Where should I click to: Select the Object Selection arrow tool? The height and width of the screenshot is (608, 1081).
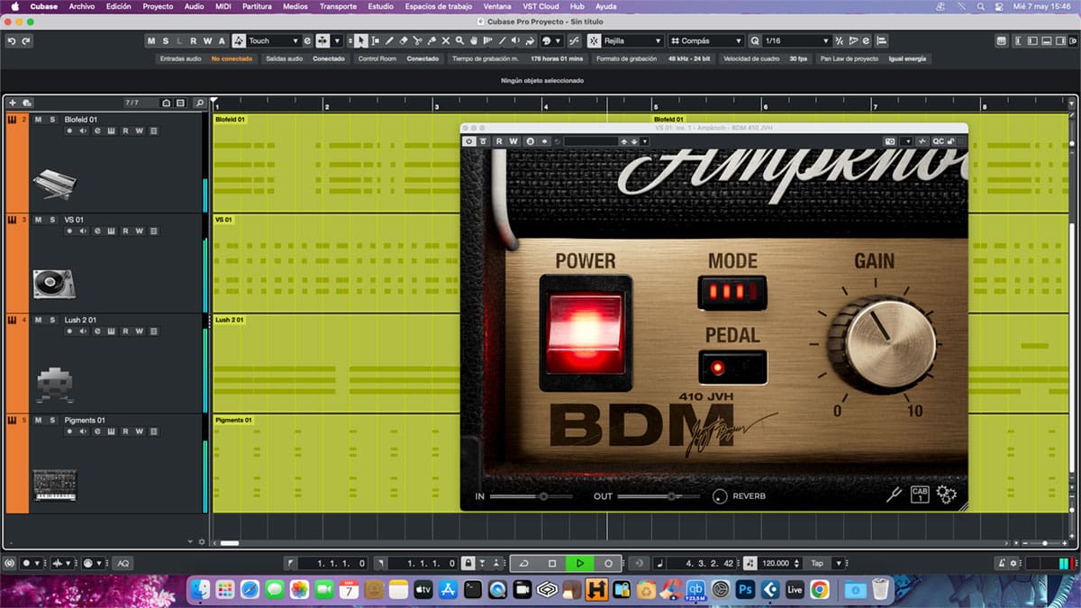[x=361, y=41]
